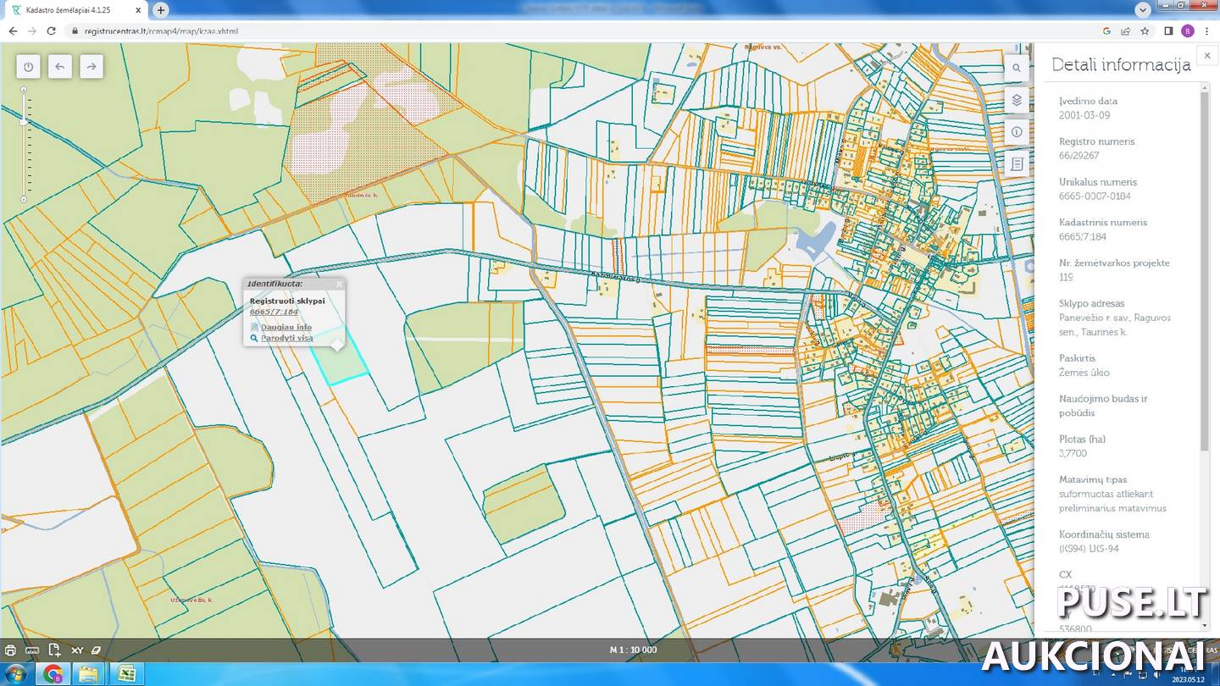Open the map search magnifier tool

[1018, 68]
